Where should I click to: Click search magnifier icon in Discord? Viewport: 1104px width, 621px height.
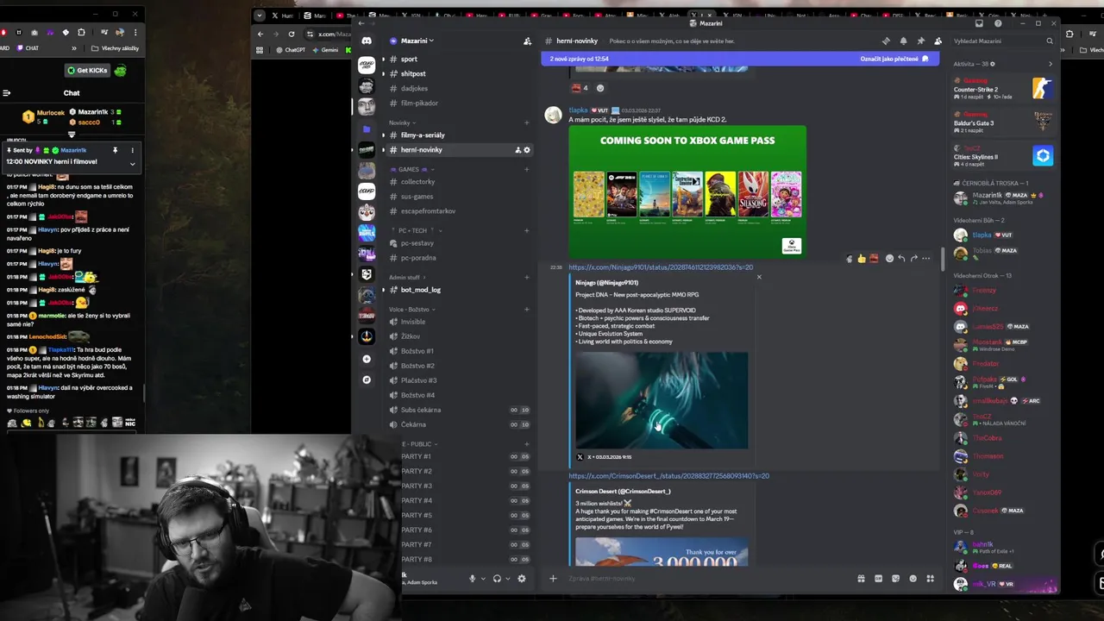(x=1050, y=41)
